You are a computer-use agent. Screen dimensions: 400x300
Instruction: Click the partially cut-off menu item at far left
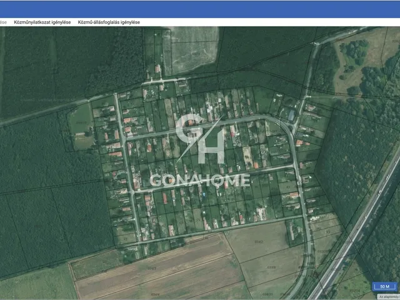pyautogui.click(x=4, y=22)
